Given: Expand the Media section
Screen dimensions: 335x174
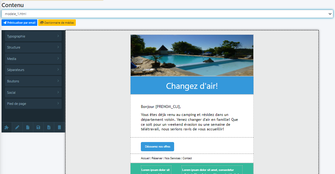Looking at the screenshot, I should point(33,59).
